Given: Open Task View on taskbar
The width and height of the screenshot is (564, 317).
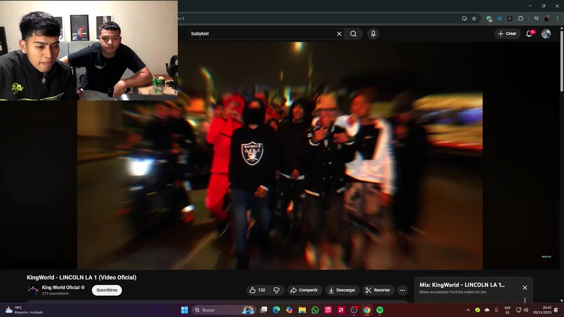Looking at the screenshot, I should click(x=263, y=310).
